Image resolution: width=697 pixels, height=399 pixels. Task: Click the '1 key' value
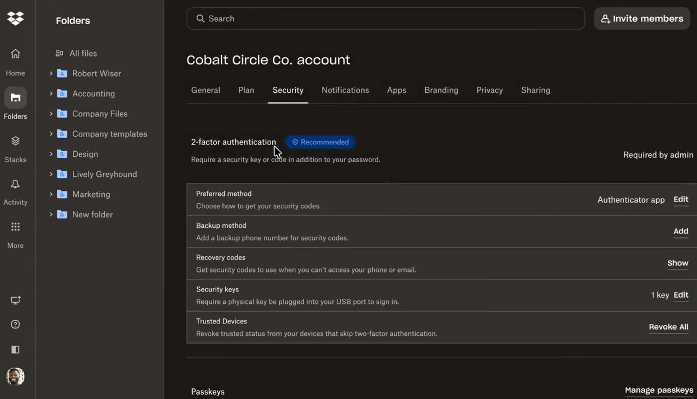660,295
